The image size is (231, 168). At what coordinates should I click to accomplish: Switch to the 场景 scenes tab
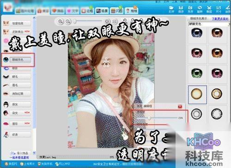[x=102, y=11]
